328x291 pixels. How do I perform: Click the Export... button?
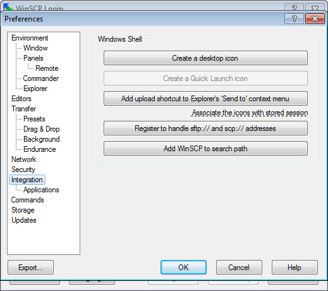30,268
